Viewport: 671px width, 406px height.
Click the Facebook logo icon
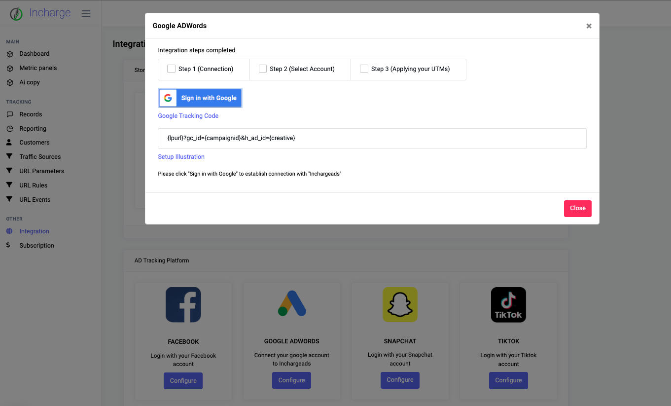coord(183,305)
